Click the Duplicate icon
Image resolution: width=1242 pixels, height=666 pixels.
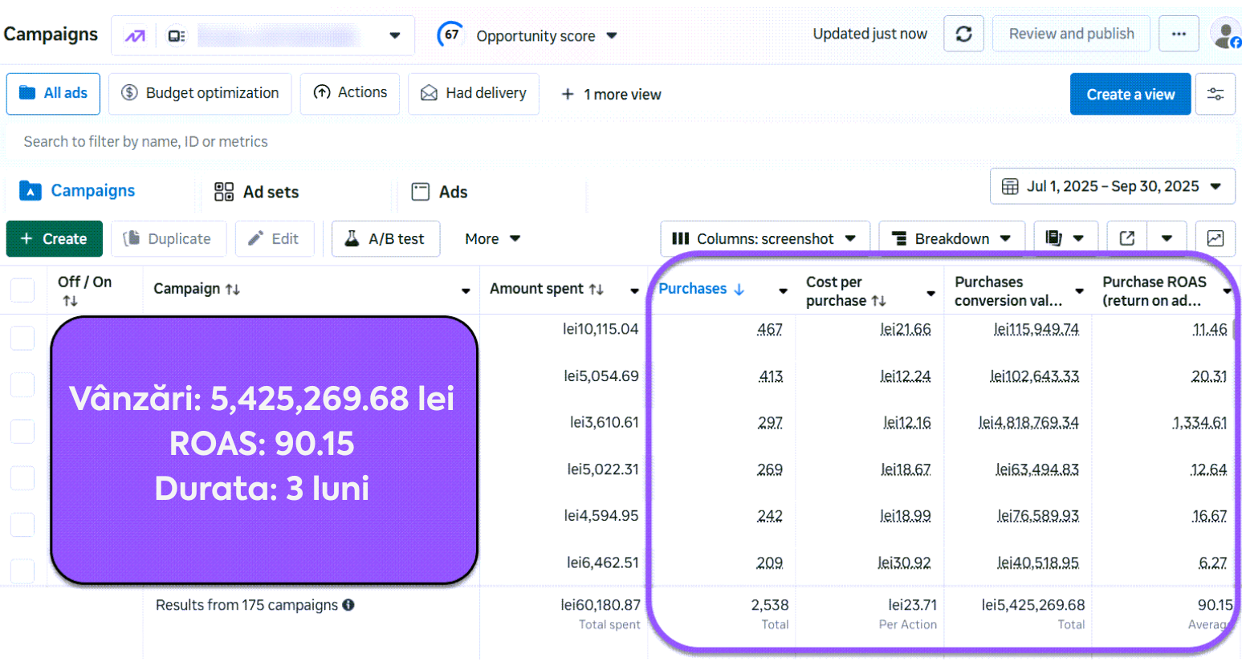tap(168, 238)
